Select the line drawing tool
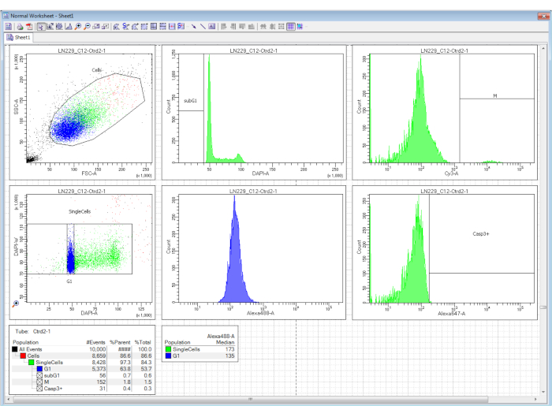552x406 pixels. point(203,27)
